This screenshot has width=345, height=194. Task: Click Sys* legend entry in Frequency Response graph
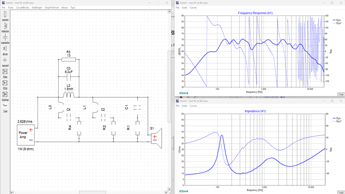pyautogui.click(x=337, y=23)
